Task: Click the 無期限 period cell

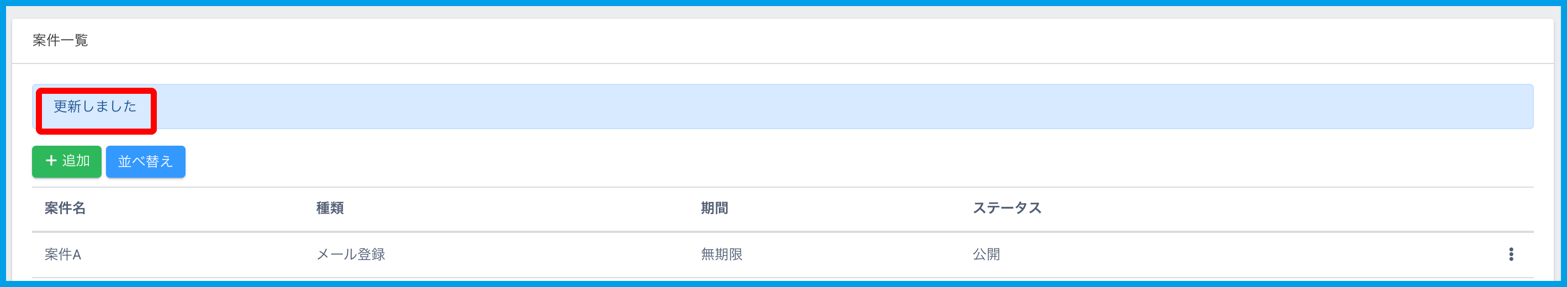Action: pyautogui.click(x=722, y=255)
